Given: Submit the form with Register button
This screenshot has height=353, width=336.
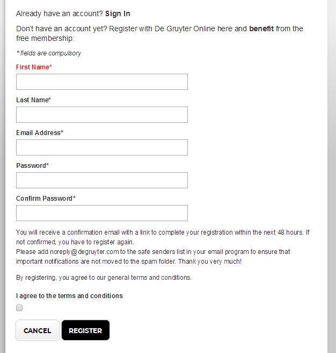Looking at the screenshot, I should tap(85, 330).
